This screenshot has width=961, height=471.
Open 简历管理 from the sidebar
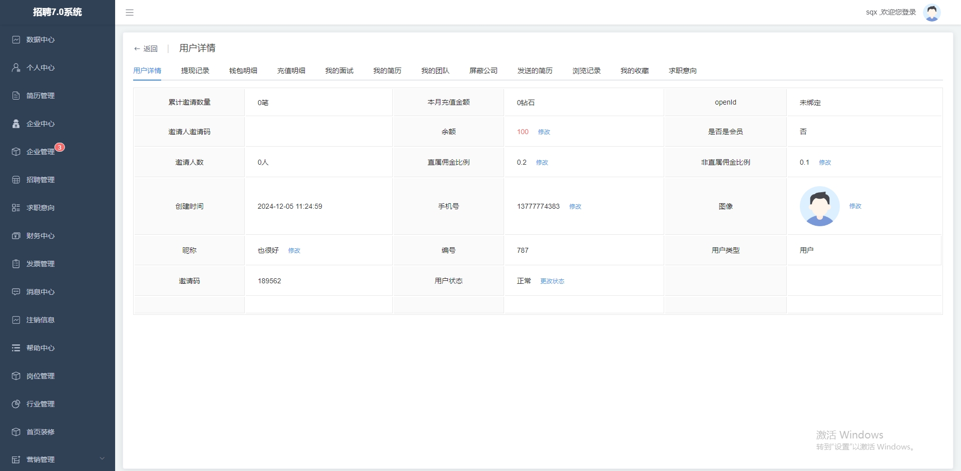click(17, 96)
